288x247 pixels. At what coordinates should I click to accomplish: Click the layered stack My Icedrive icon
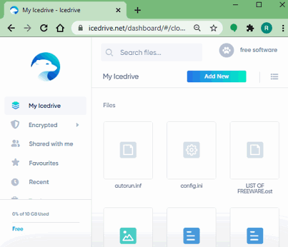(x=15, y=105)
